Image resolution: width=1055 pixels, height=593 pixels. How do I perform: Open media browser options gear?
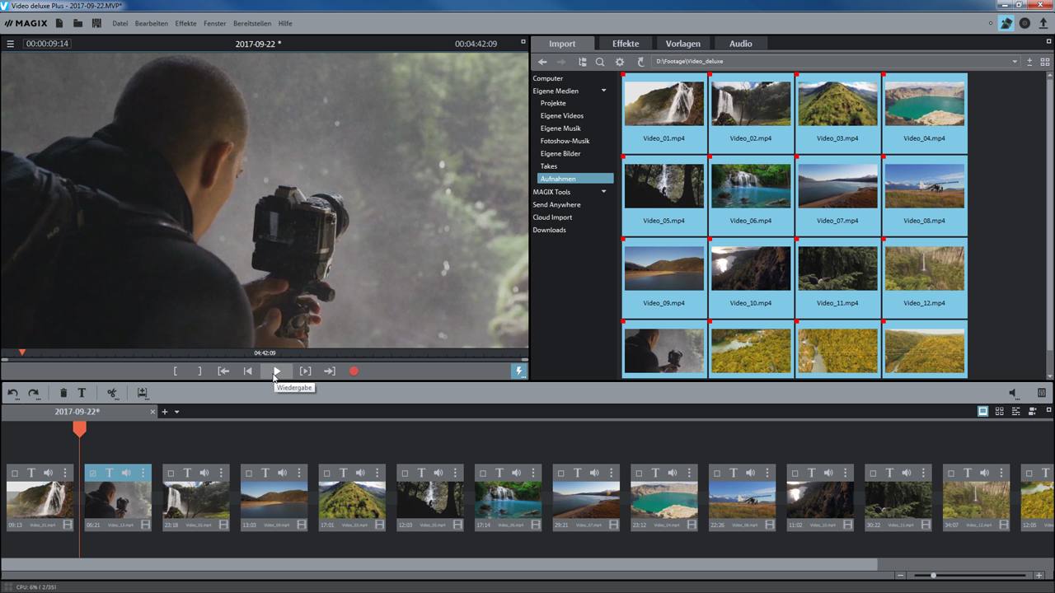click(620, 62)
